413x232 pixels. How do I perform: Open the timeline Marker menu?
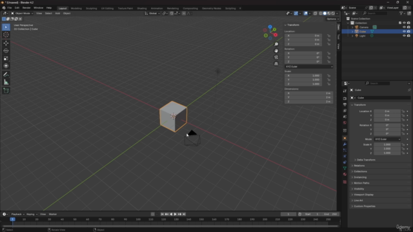[x=53, y=215]
